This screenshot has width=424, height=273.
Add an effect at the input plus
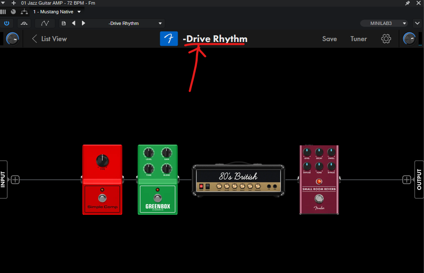[x=15, y=180]
